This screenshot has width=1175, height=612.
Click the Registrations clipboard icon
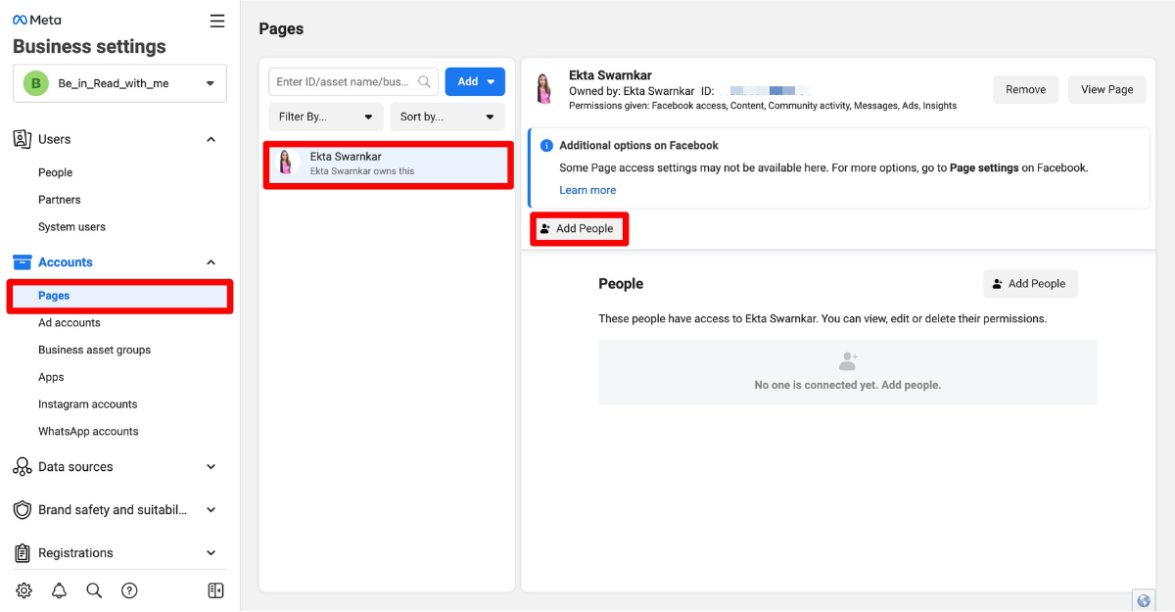pos(23,552)
